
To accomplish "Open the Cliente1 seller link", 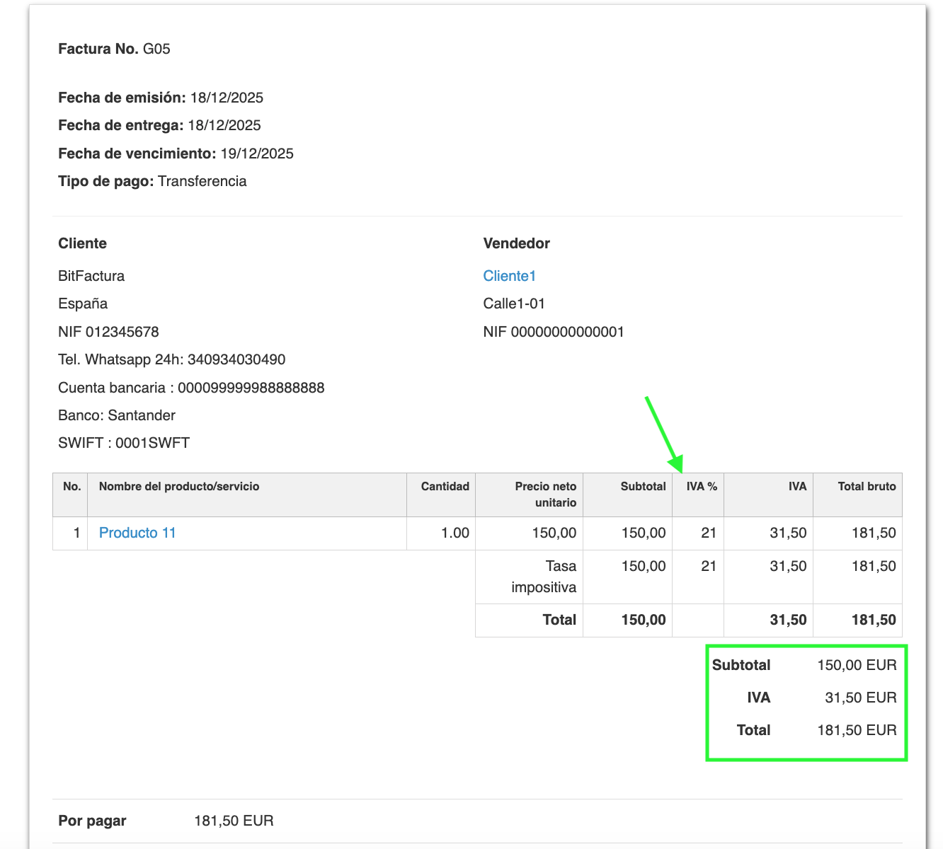I will [x=509, y=276].
